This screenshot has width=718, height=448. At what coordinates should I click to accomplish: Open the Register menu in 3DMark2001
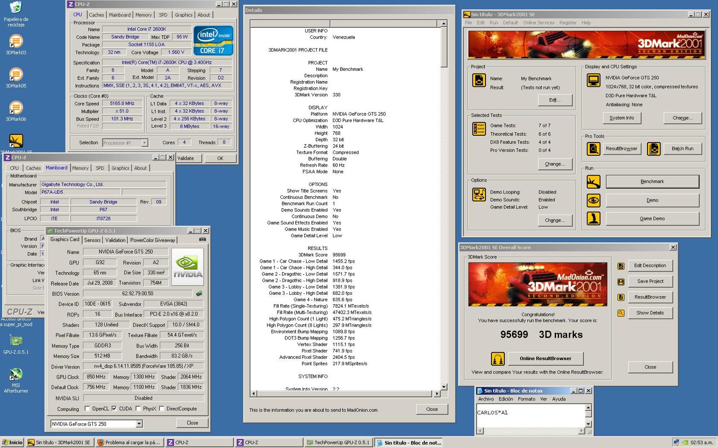click(x=568, y=23)
